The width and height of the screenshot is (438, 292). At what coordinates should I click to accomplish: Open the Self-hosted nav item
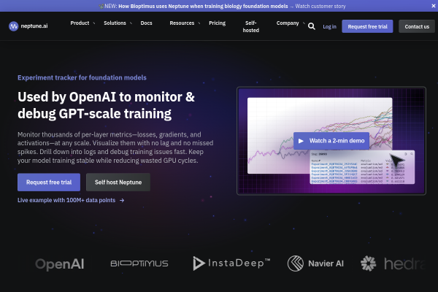pyautogui.click(x=250, y=26)
